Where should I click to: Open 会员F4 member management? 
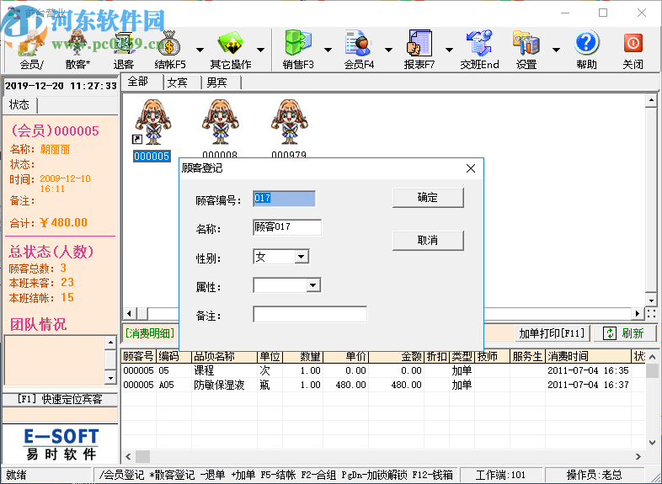point(359,50)
